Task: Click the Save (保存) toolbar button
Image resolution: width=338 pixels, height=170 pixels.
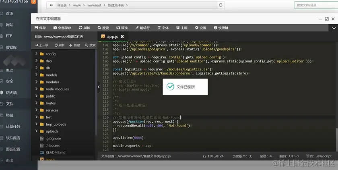Action: click(x=40, y=28)
